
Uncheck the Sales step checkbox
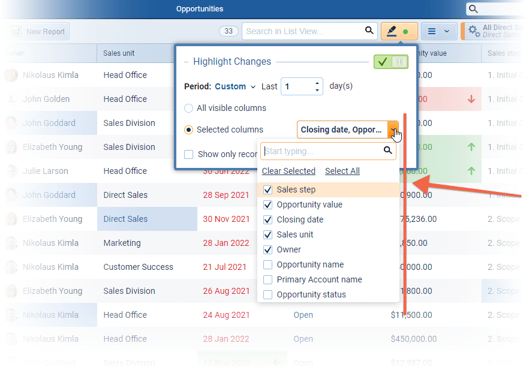point(268,190)
